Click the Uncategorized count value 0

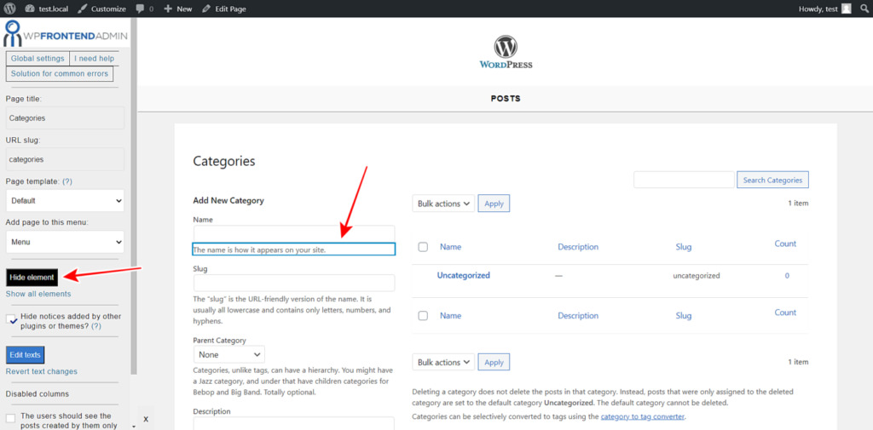(x=787, y=275)
